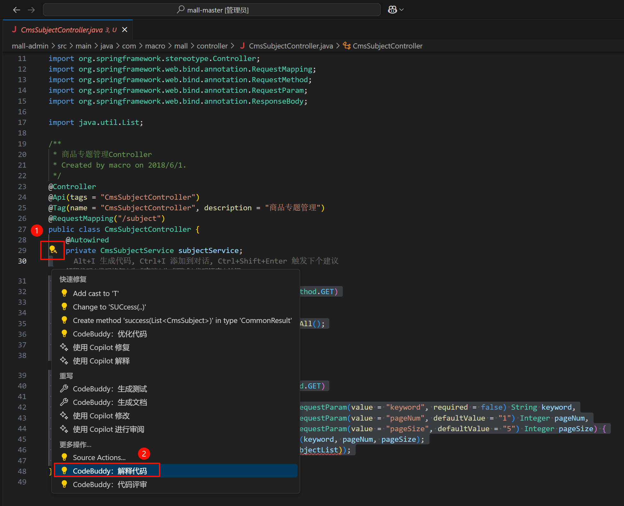Click the forward navigation arrow
This screenshot has height=506, width=624.
click(x=31, y=10)
